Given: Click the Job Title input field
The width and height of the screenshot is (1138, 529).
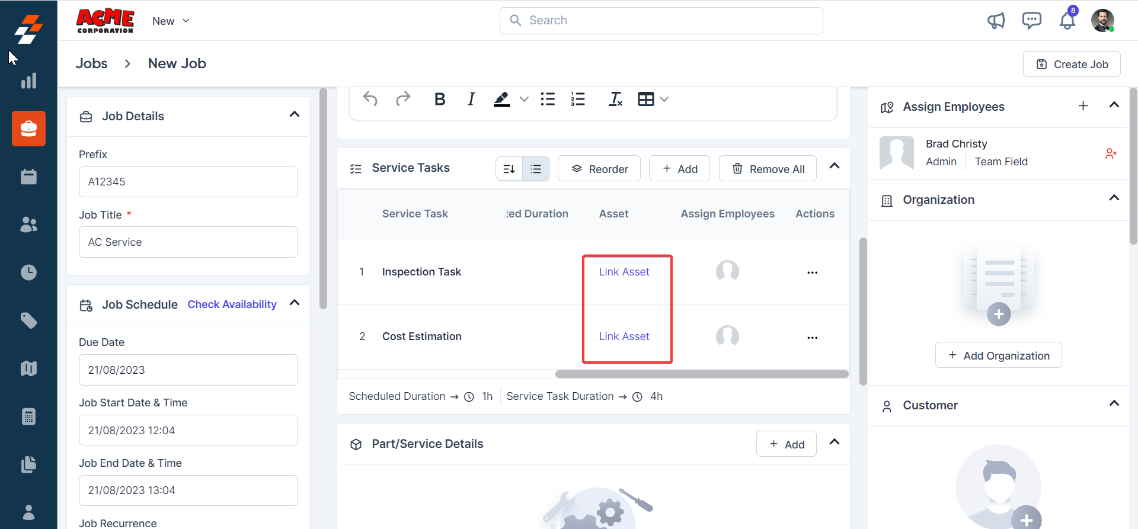Looking at the screenshot, I should coord(188,242).
